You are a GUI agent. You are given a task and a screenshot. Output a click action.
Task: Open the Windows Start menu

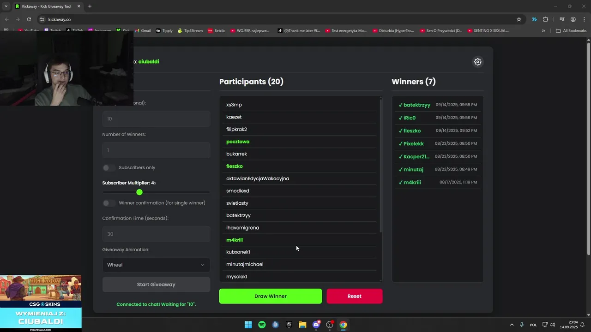point(248,325)
